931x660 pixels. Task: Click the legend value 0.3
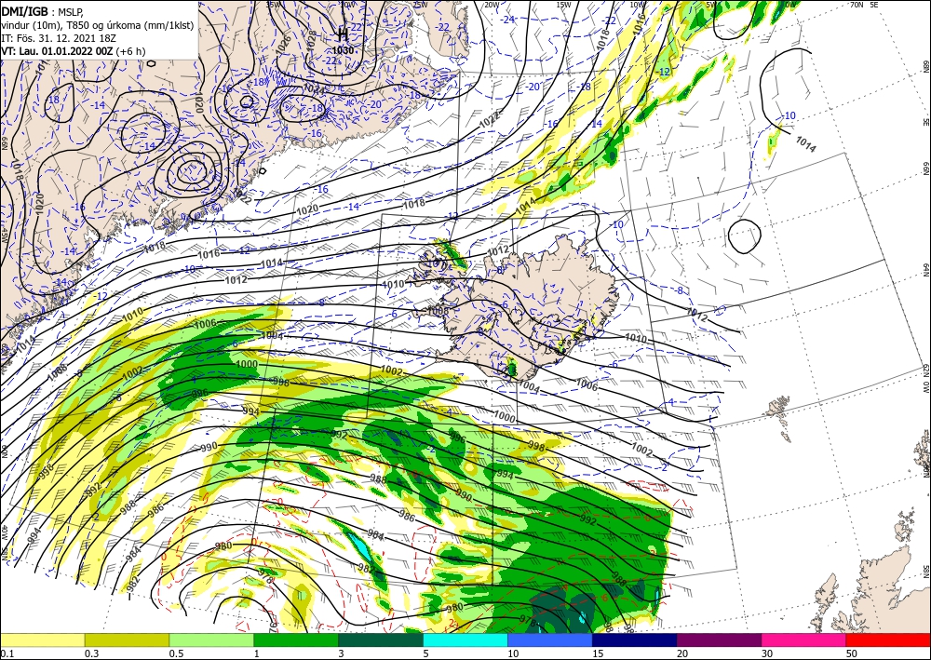click(90, 653)
